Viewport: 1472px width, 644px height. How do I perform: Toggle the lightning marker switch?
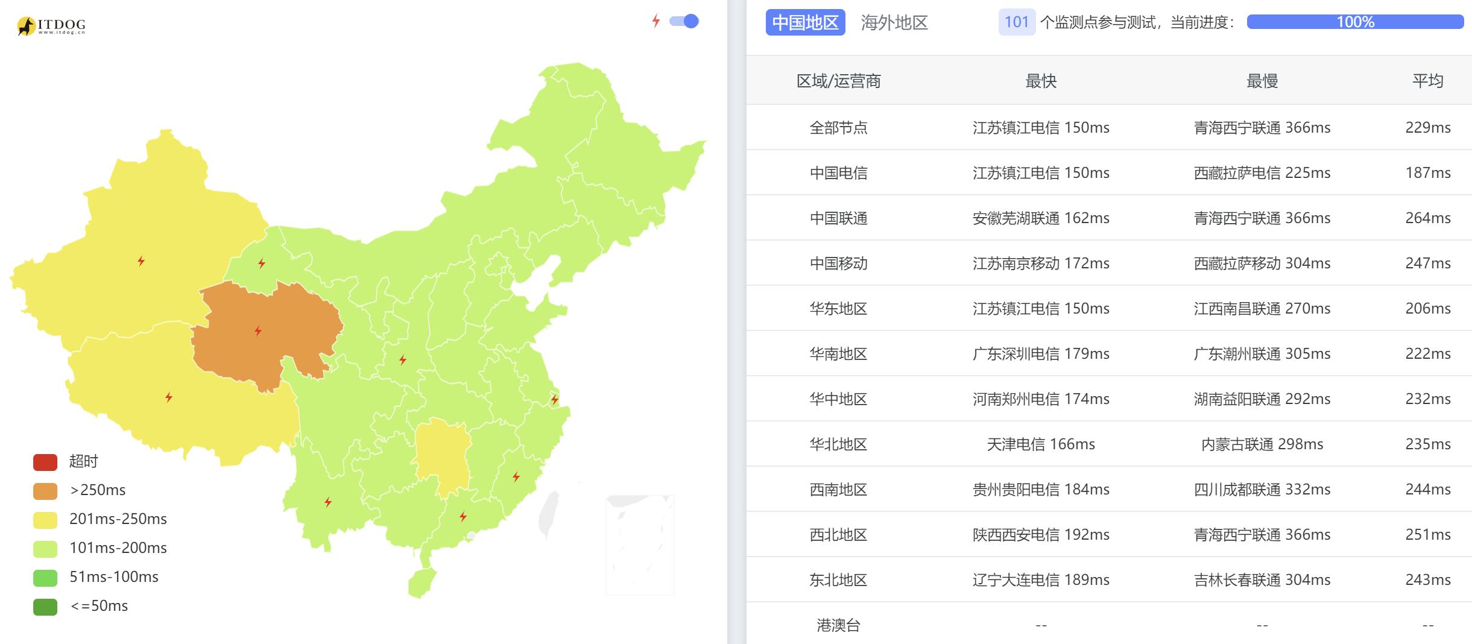point(684,22)
